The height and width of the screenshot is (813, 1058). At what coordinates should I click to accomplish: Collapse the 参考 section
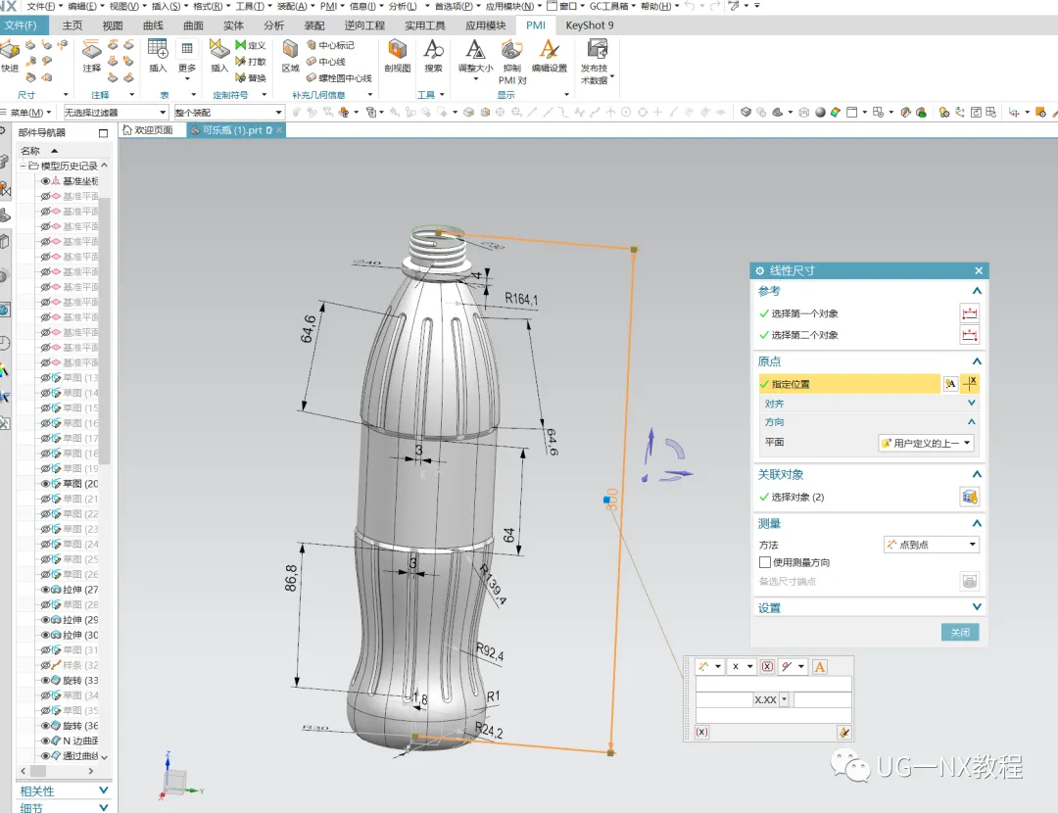click(x=977, y=291)
